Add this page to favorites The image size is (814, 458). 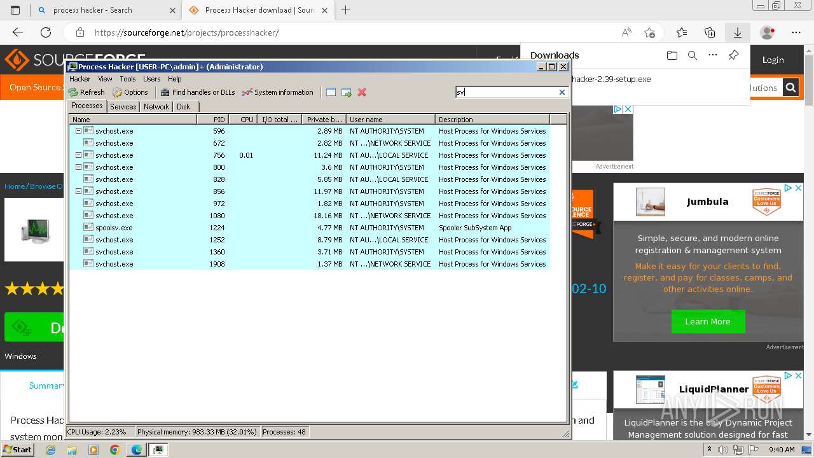(649, 32)
